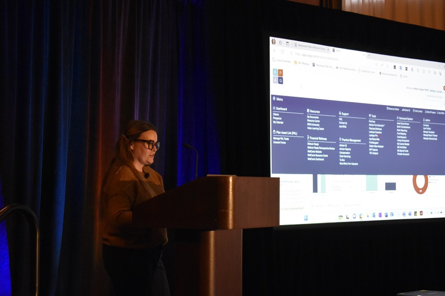445x296 pixels.
Task: Open the Windows Start button
Action: point(306,218)
